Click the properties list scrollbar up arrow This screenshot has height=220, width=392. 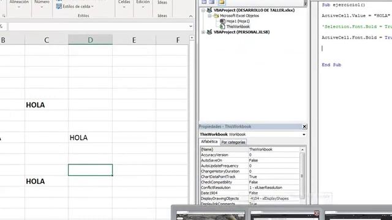click(302, 150)
